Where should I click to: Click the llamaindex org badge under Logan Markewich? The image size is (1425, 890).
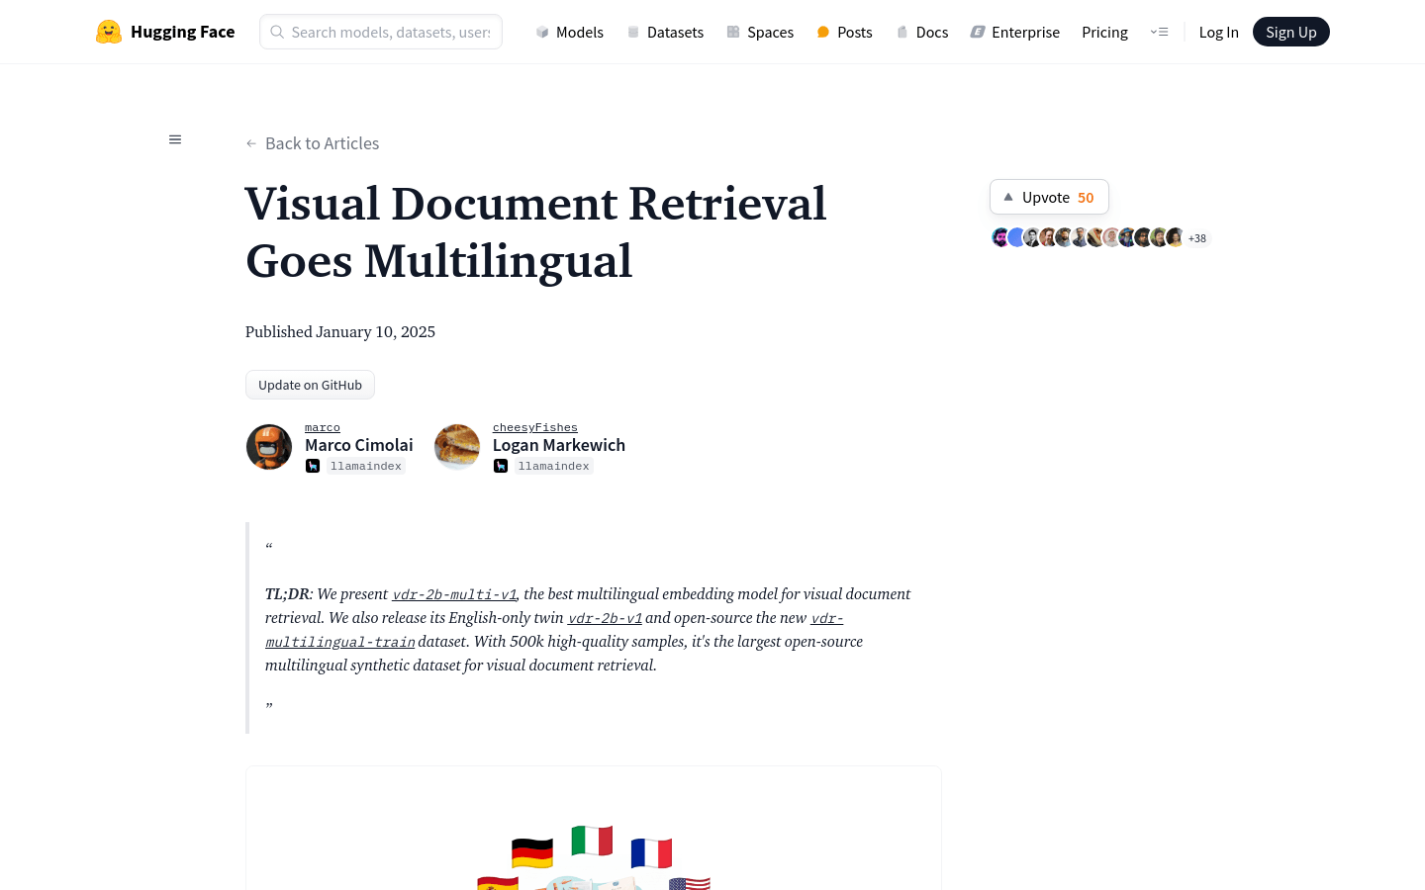[x=543, y=466]
